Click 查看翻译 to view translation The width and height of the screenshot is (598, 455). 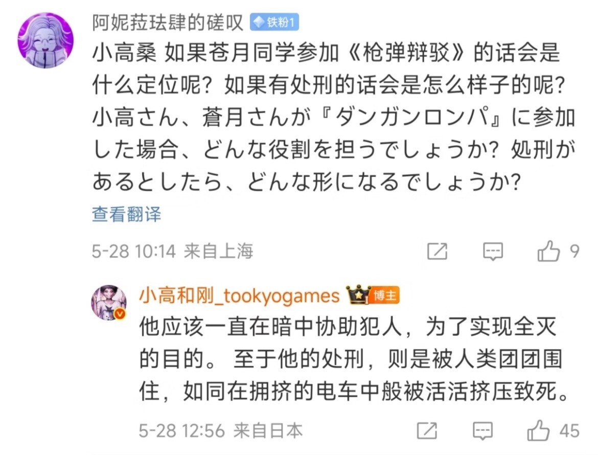tap(126, 214)
